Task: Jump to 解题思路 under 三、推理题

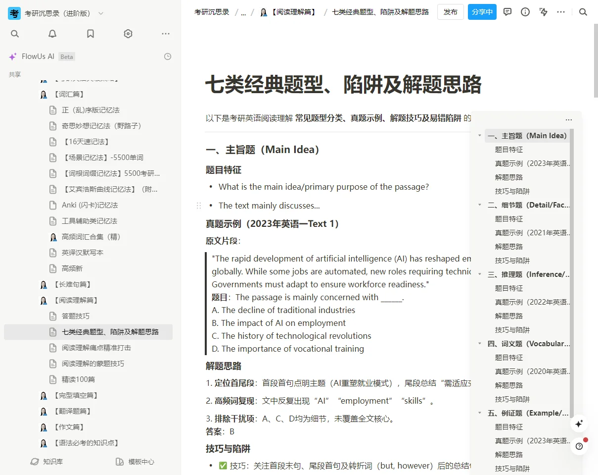Action: point(509,316)
